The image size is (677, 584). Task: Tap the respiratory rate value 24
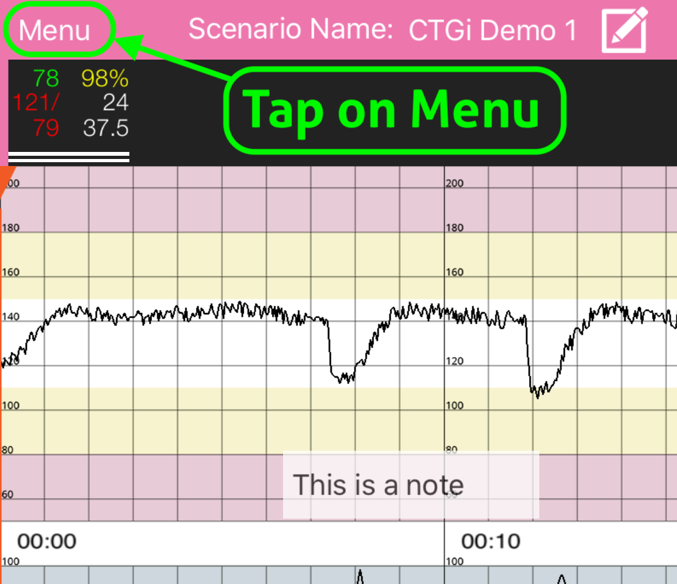[x=115, y=103]
